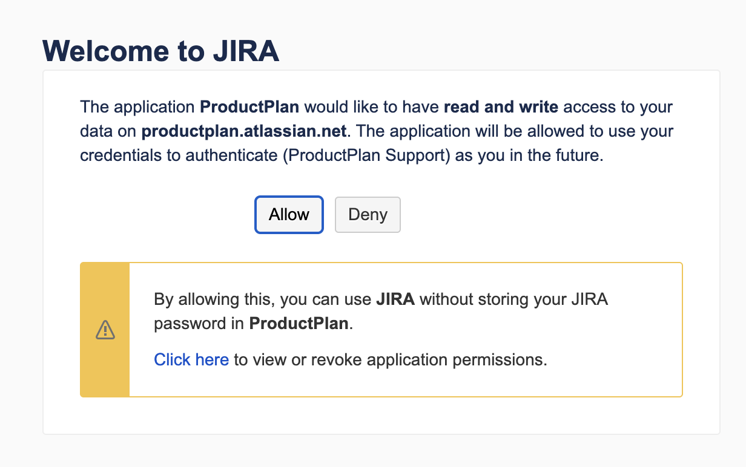The height and width of the screenshot is (467, 746).
Task: Click the 'Welcome to JIRA' heading
Action: (160, 51)
